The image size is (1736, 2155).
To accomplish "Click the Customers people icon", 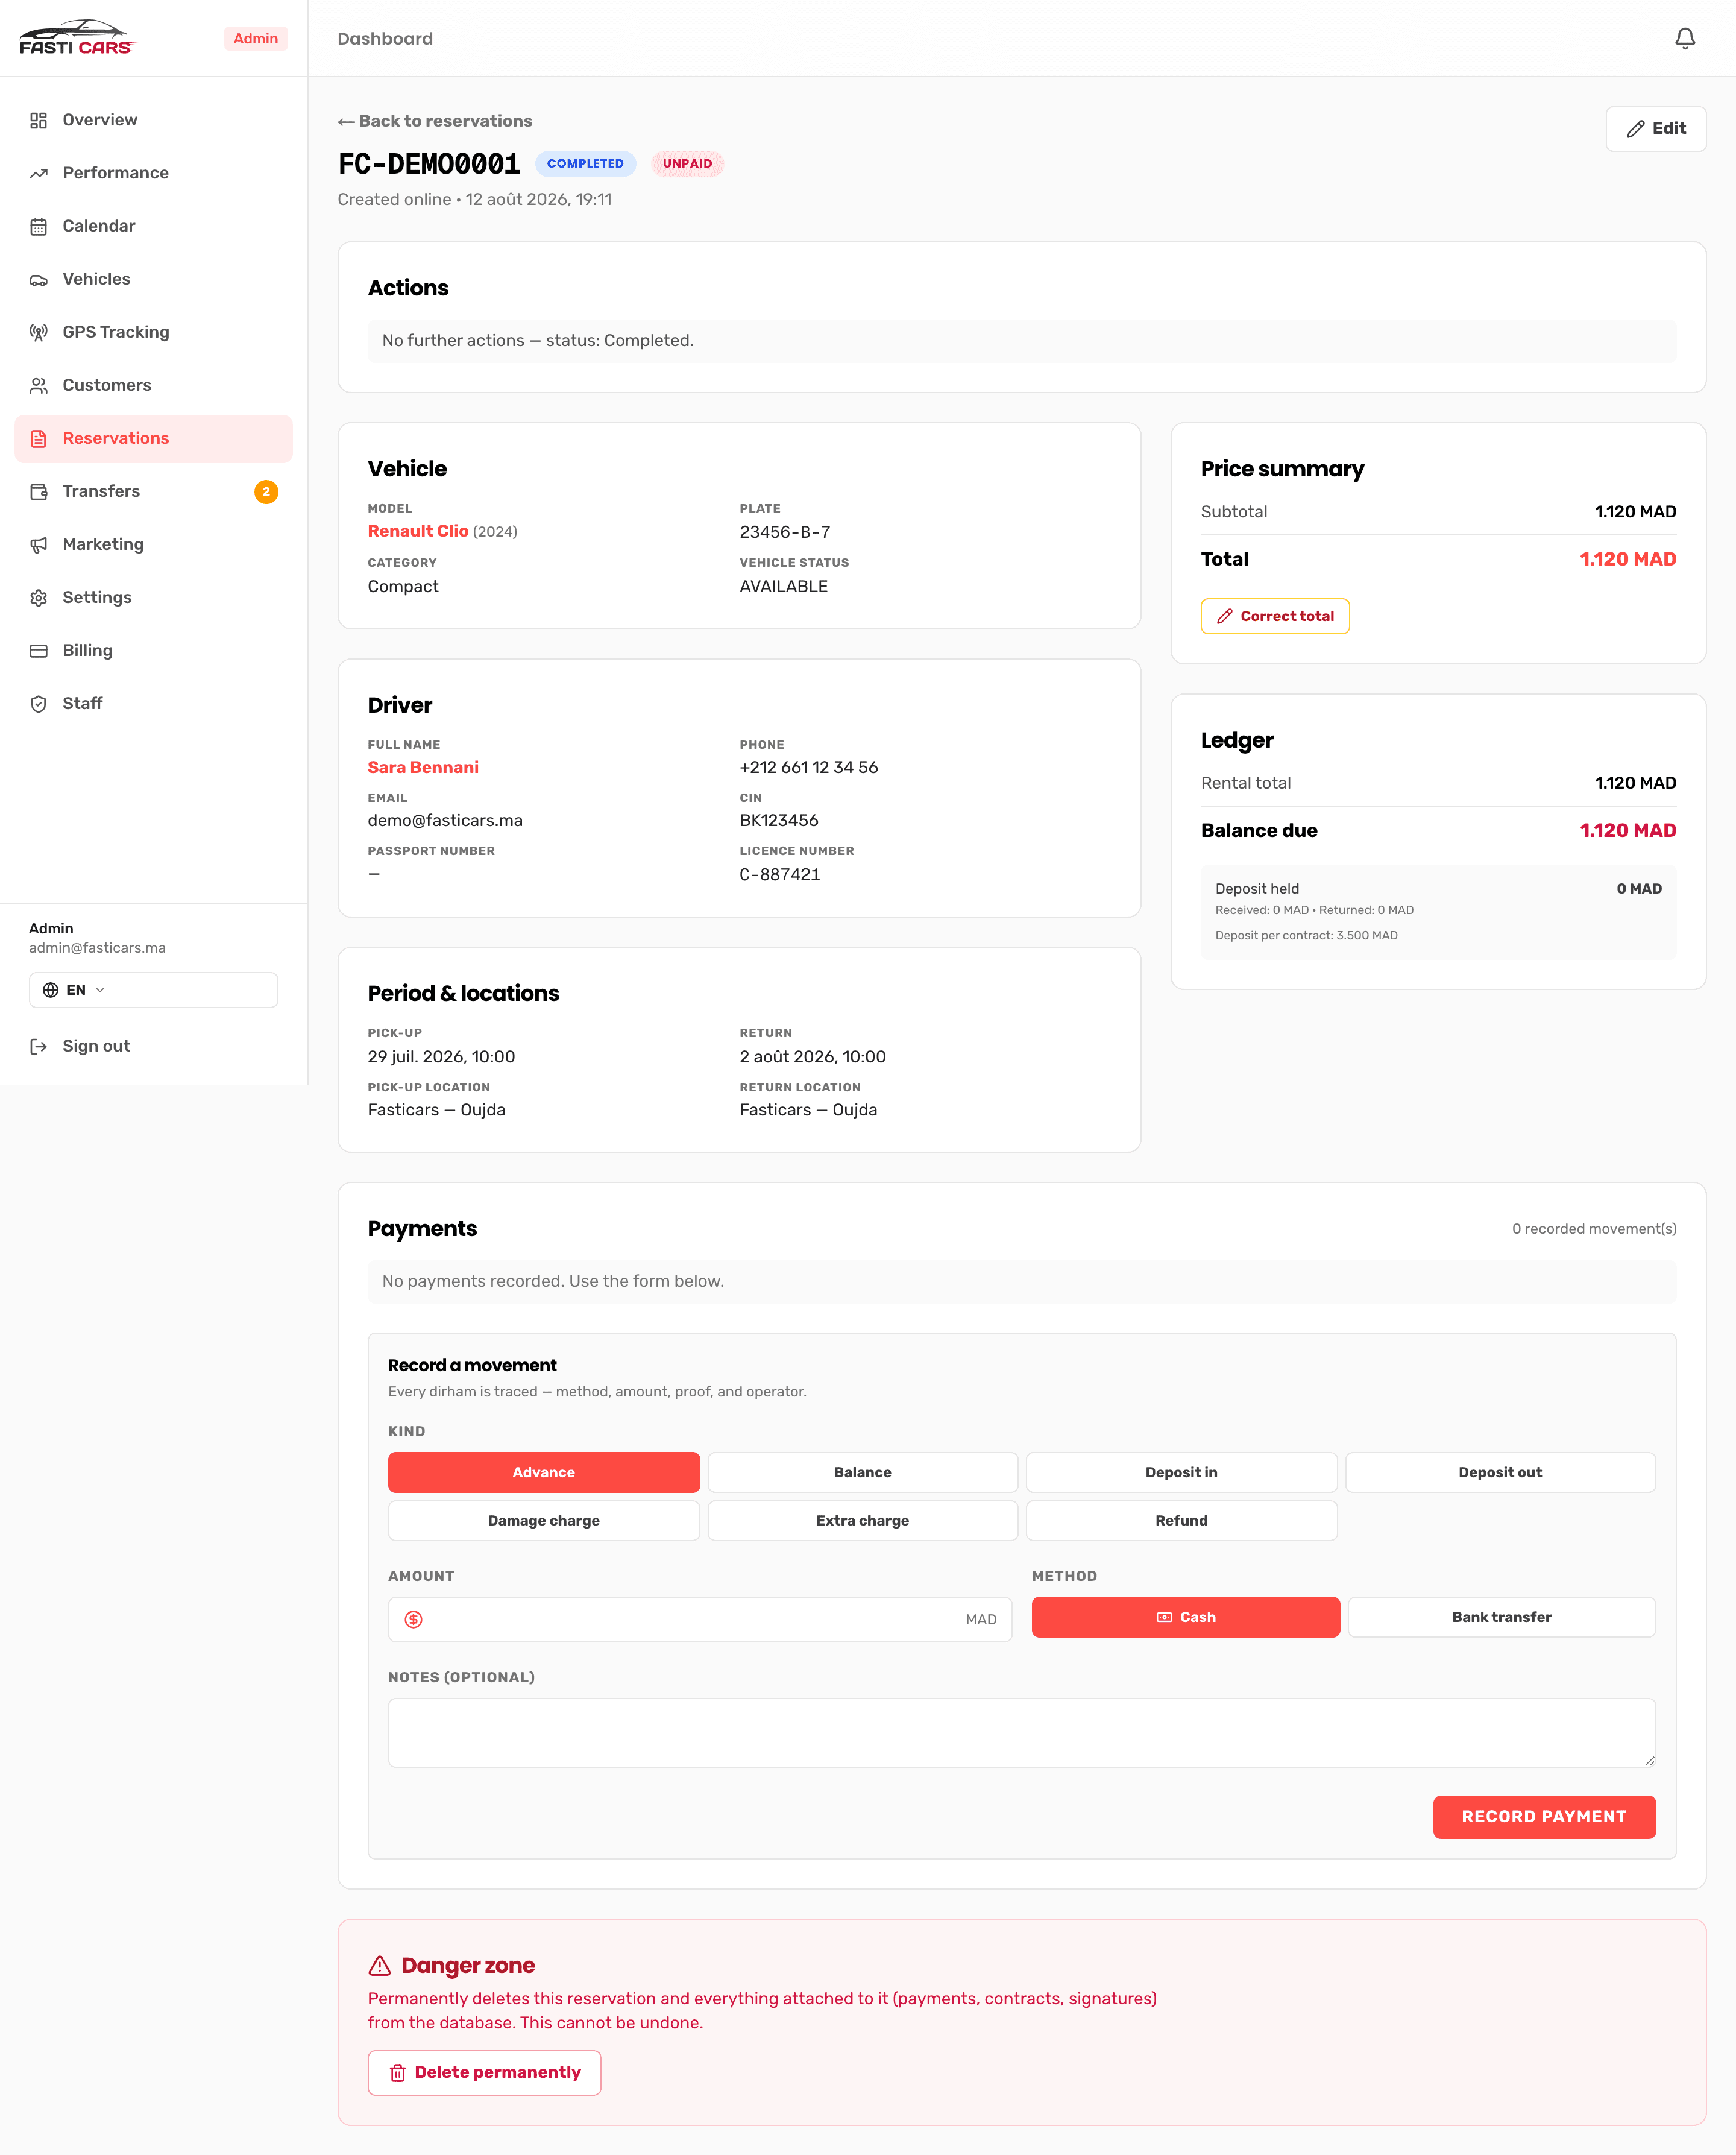I will (x=39, y=385).
